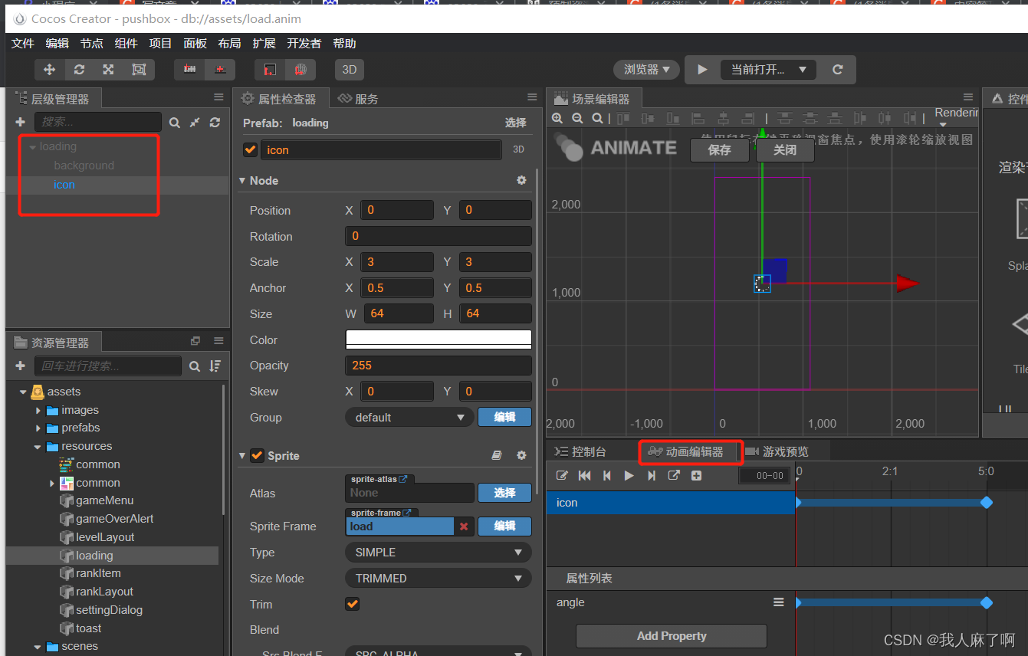Open the Size Mode TRIMMED dropdown

(x=438, y=578)
